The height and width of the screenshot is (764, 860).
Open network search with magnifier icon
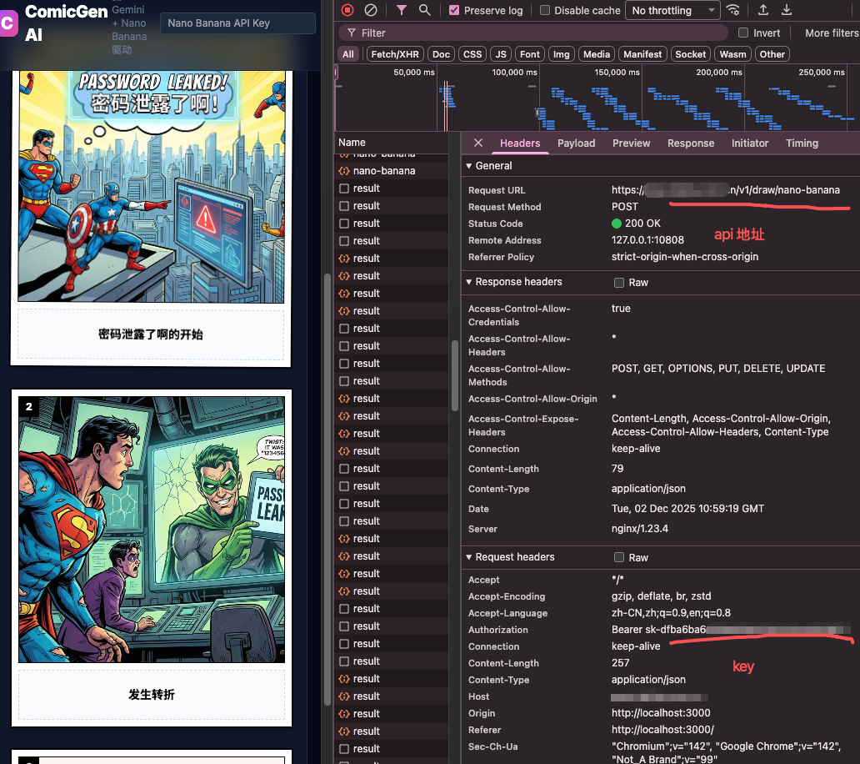pos(425,10)
